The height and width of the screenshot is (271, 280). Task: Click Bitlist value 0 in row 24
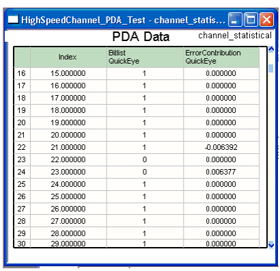coord(145,172)
